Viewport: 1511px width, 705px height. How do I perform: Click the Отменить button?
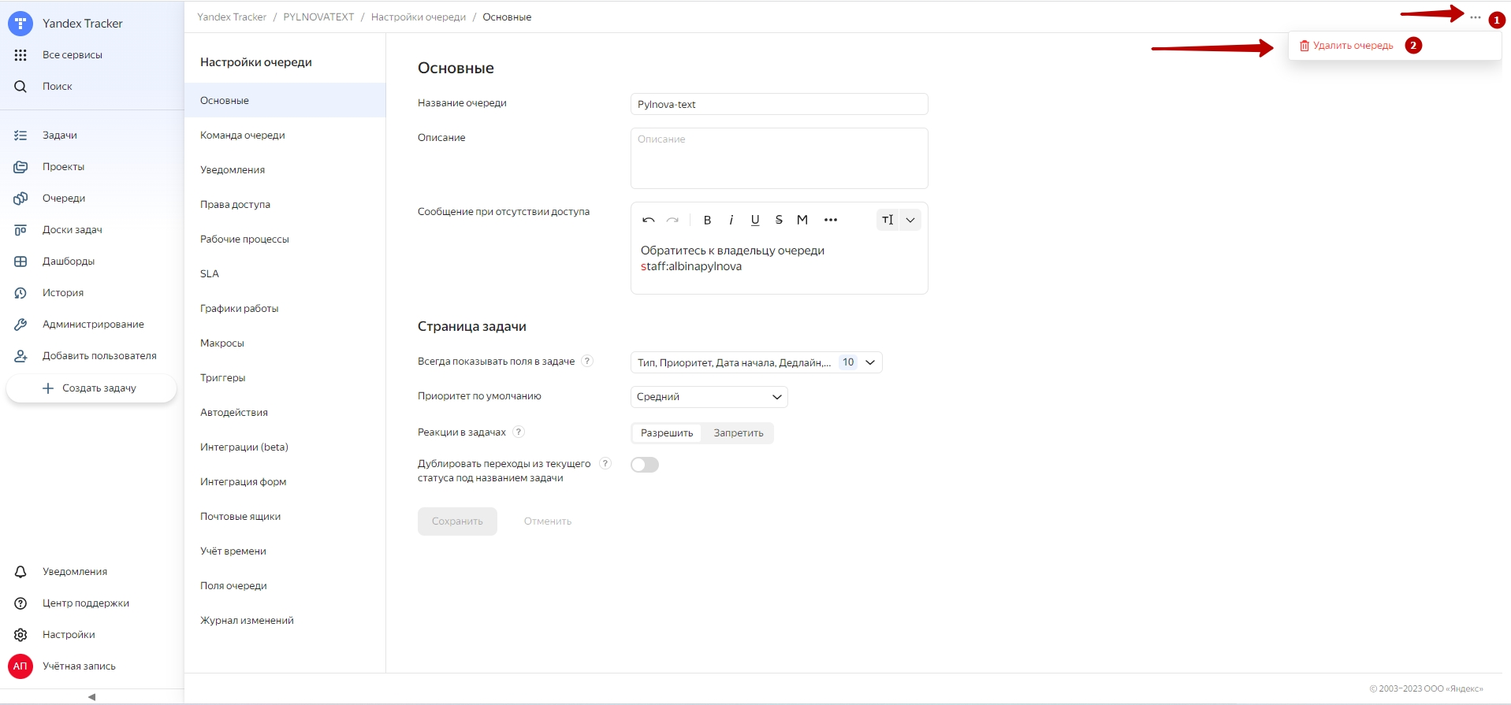coord(548,521)
